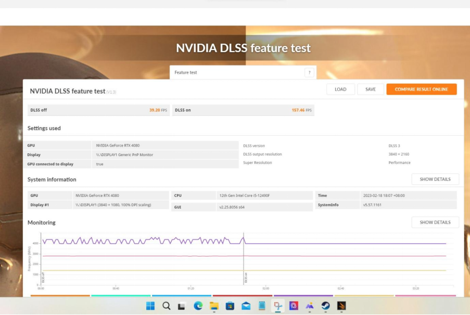The image size is (470, 315).
Task: Open the purple mountain icon app on taskbar
Action: pos(310,306)
